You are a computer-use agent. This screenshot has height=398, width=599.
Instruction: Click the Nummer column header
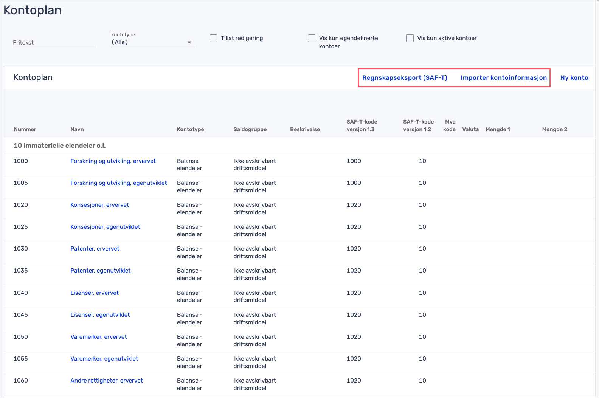pos(25,129)
